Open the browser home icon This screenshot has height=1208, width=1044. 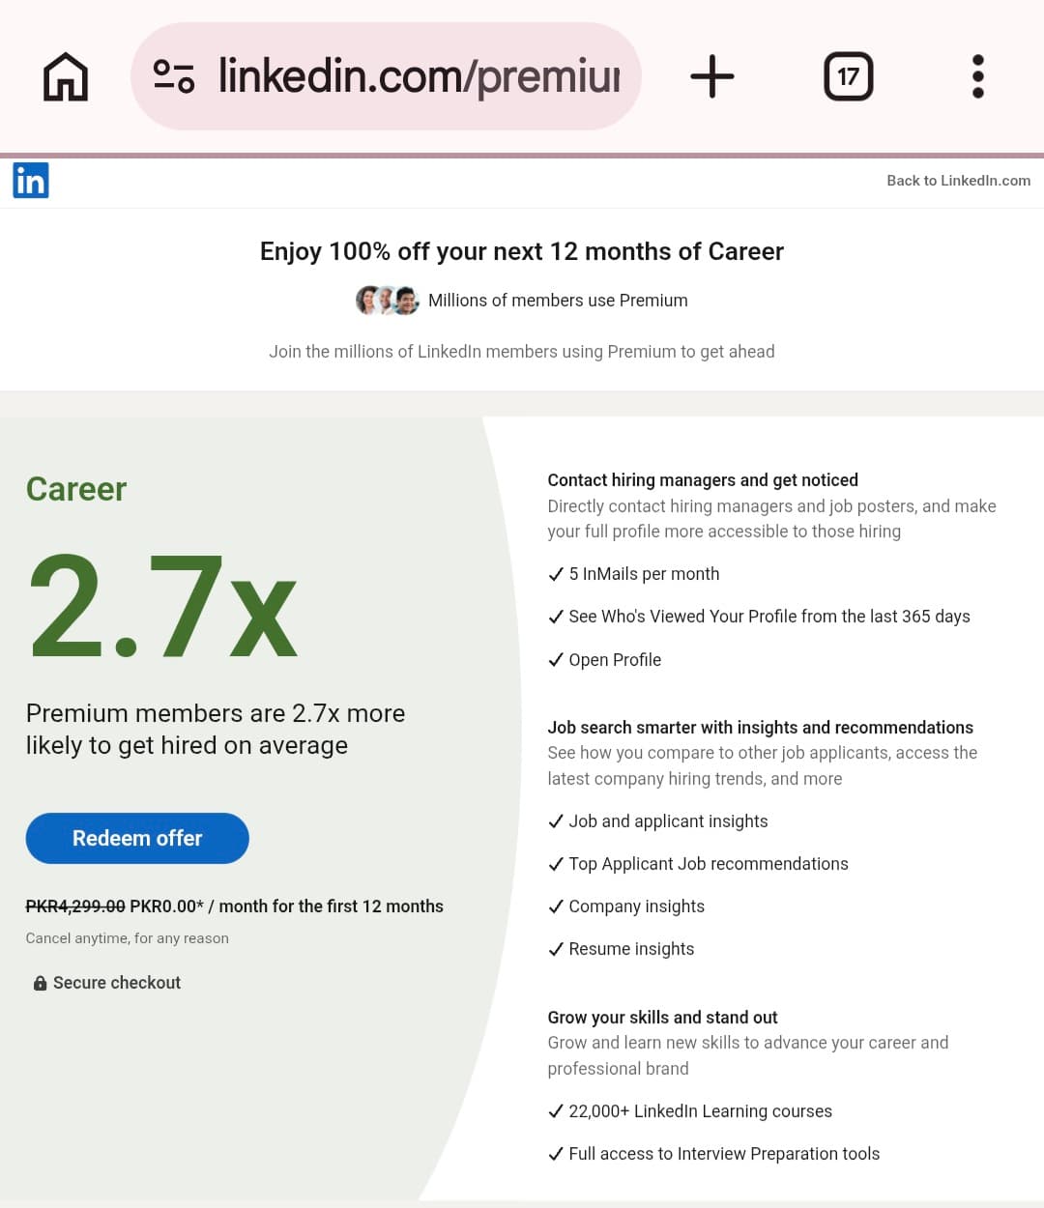(x=64, y=75)
